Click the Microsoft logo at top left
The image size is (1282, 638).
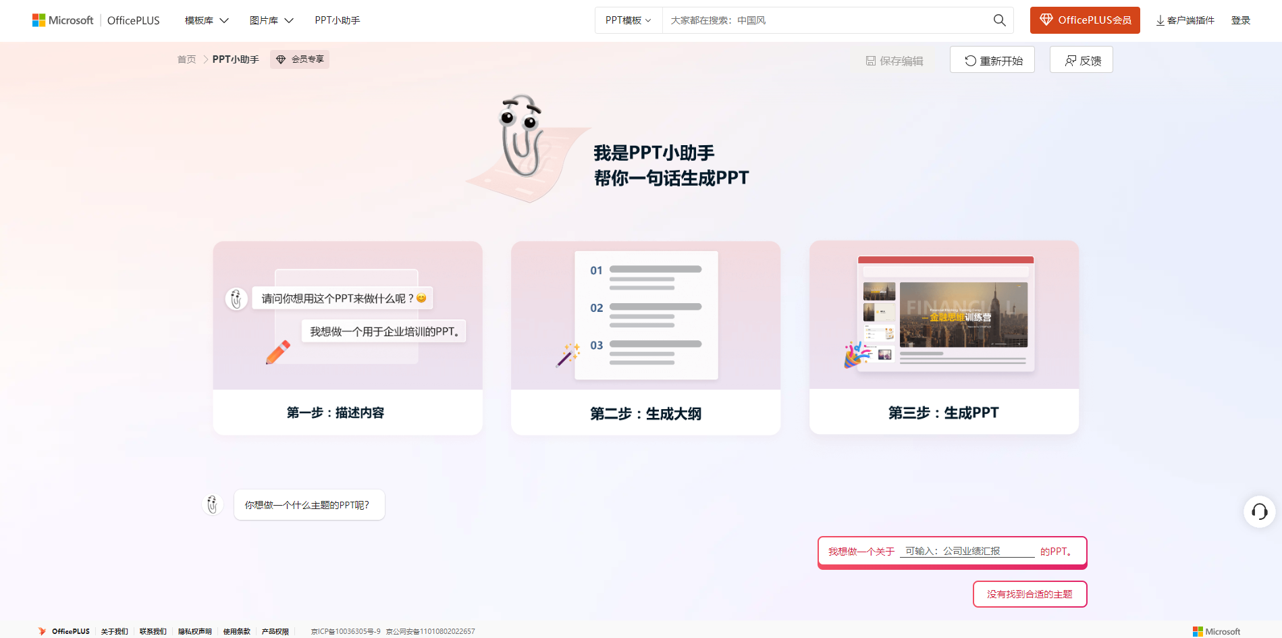pyautogui.click(x=63, y=20)
